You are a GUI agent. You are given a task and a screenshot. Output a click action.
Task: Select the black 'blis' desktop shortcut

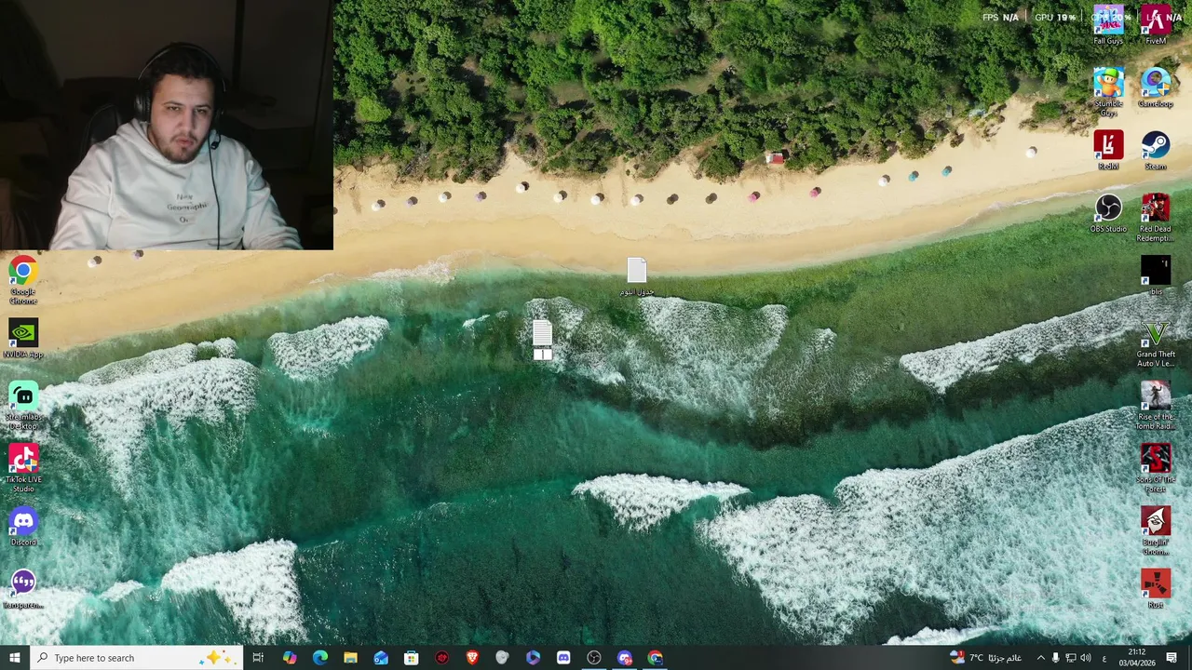1156,276
